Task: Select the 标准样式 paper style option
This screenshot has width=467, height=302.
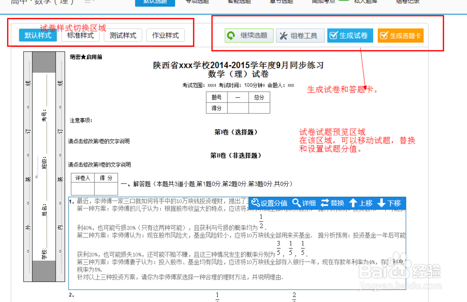Action: pos(80,35)
